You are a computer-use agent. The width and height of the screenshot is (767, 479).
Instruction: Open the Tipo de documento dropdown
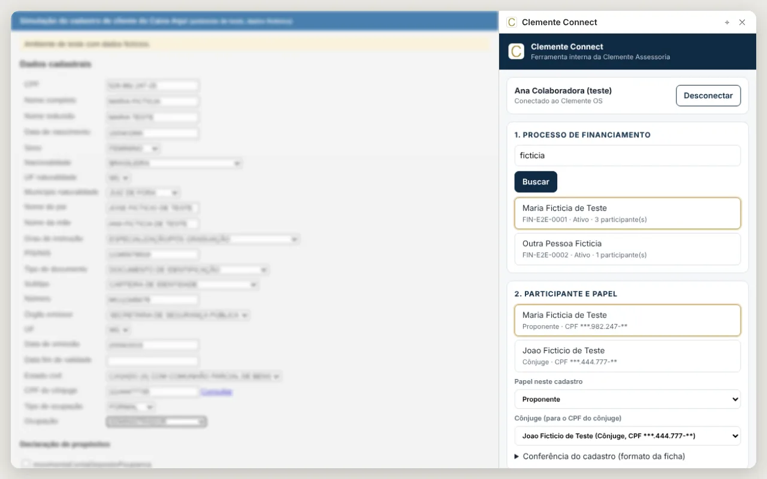click(188, 270)
